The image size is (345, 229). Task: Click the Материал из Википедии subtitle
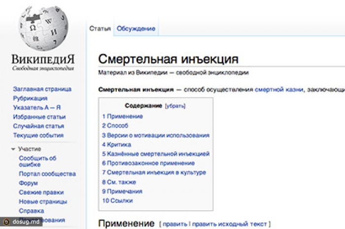(x=173, y=72)
